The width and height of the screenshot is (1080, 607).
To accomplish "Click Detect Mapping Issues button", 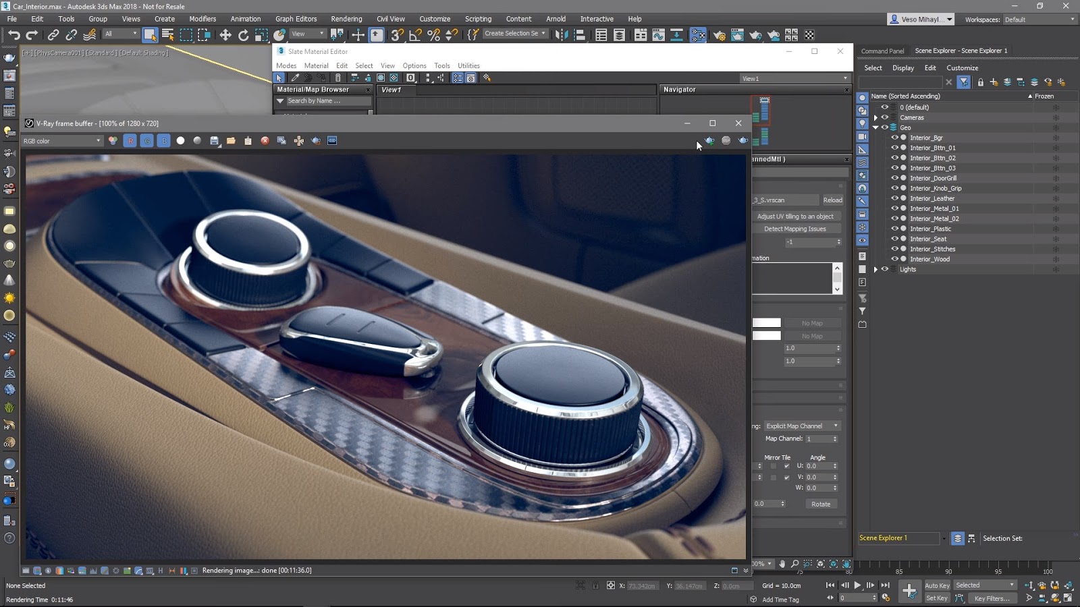I will [794, 229].
